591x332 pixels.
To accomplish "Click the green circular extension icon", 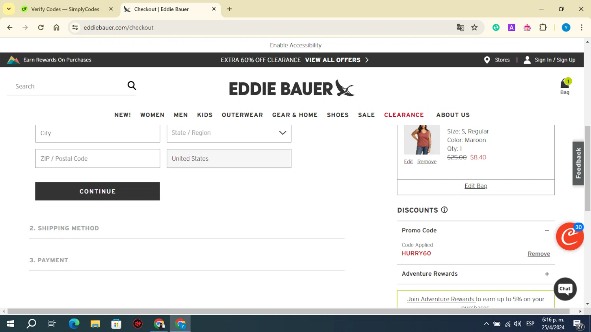I will (x=496, y=28).
